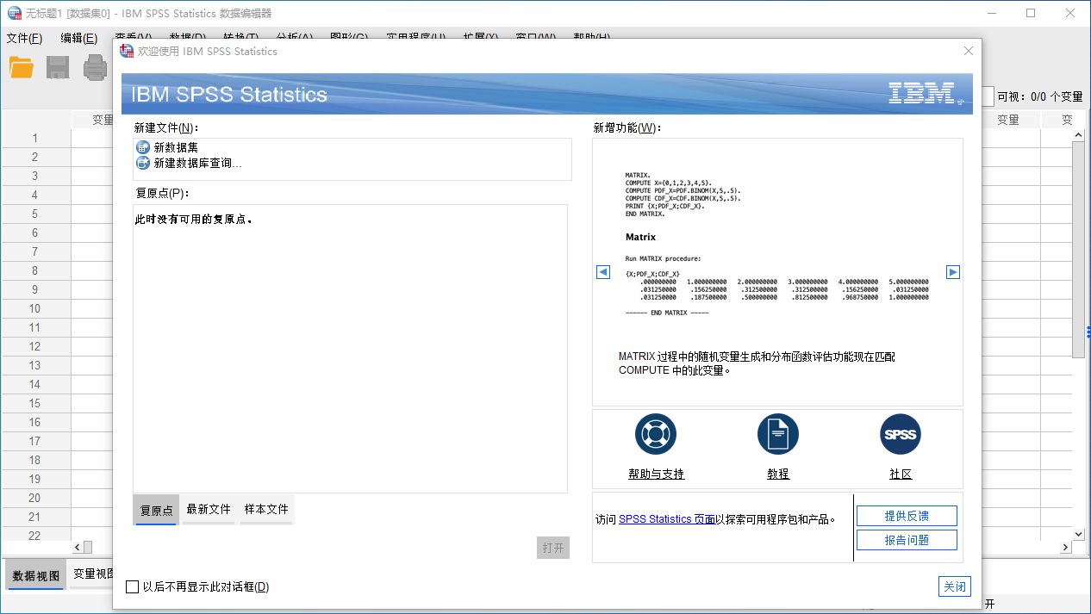Enable 以后不再显示此对话框 checkbox

[x=133, y=587]
